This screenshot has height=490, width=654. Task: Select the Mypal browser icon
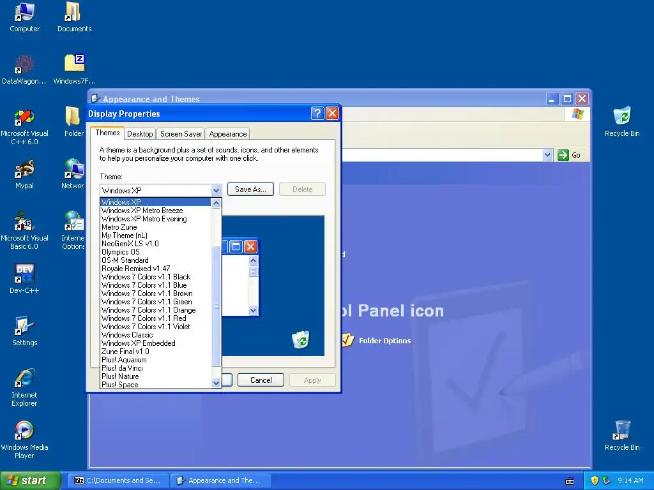coord(24,175)
